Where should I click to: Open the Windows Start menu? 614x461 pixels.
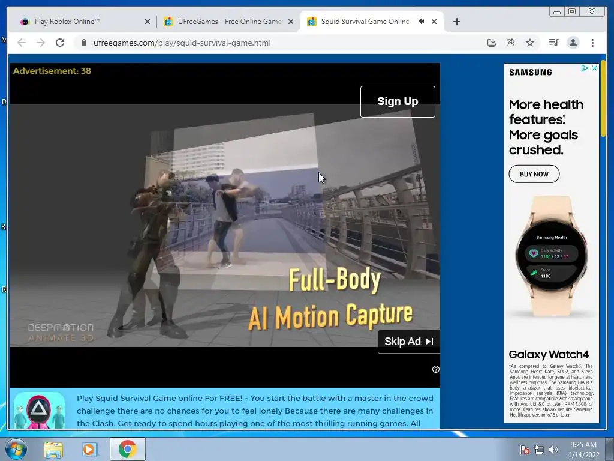click(16, 449)
